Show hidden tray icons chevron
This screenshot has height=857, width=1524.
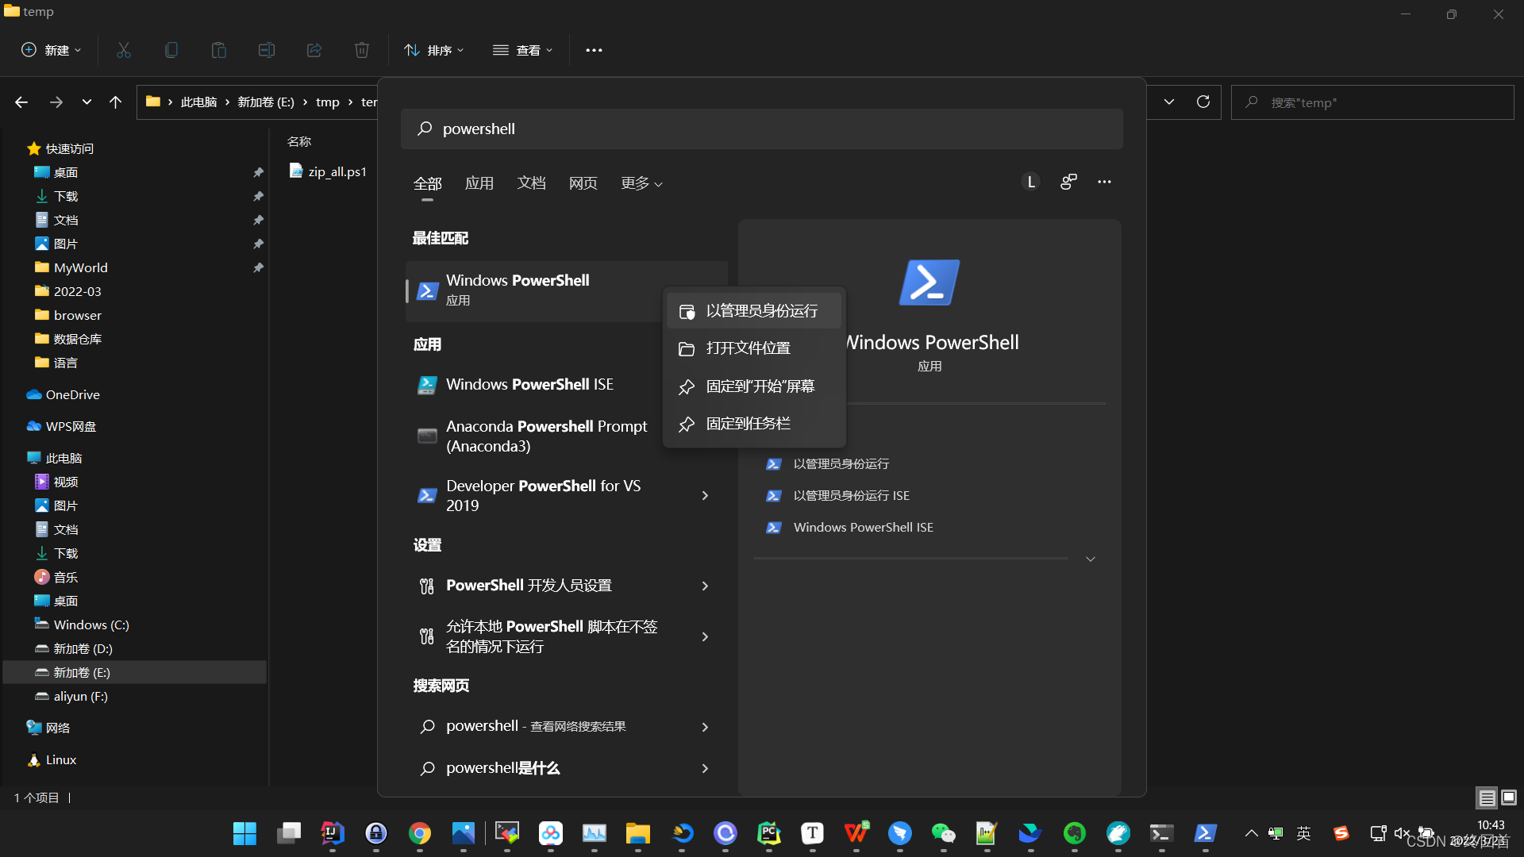pos(1252,833)
